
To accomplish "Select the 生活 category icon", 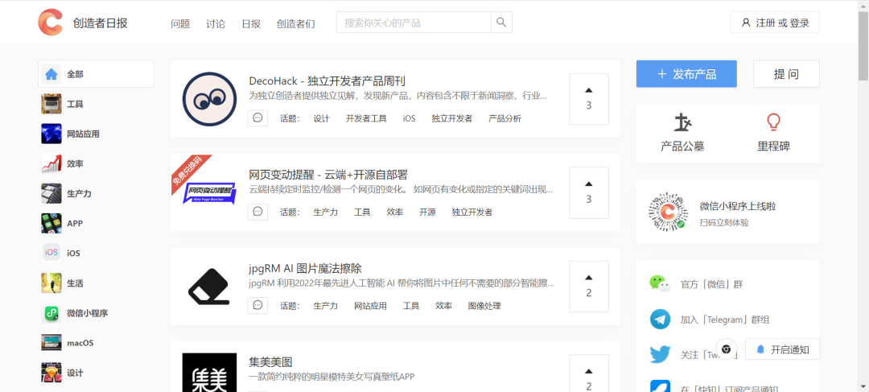I will [x=51, y=283].
